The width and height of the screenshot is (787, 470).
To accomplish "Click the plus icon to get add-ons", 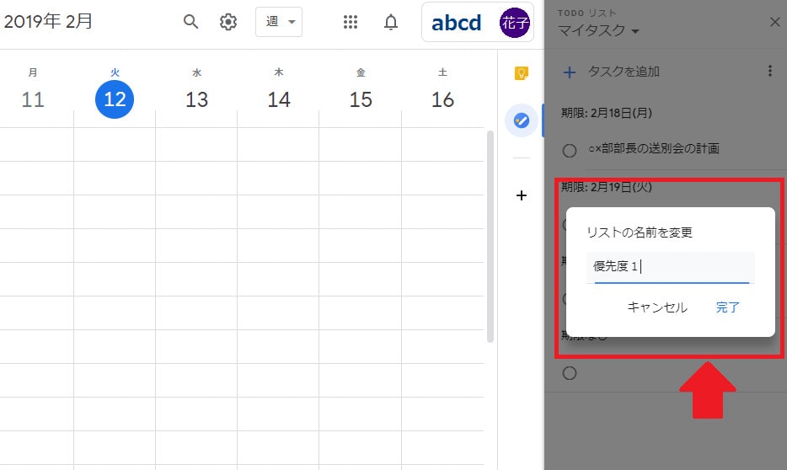I will [x=522, y=195].
